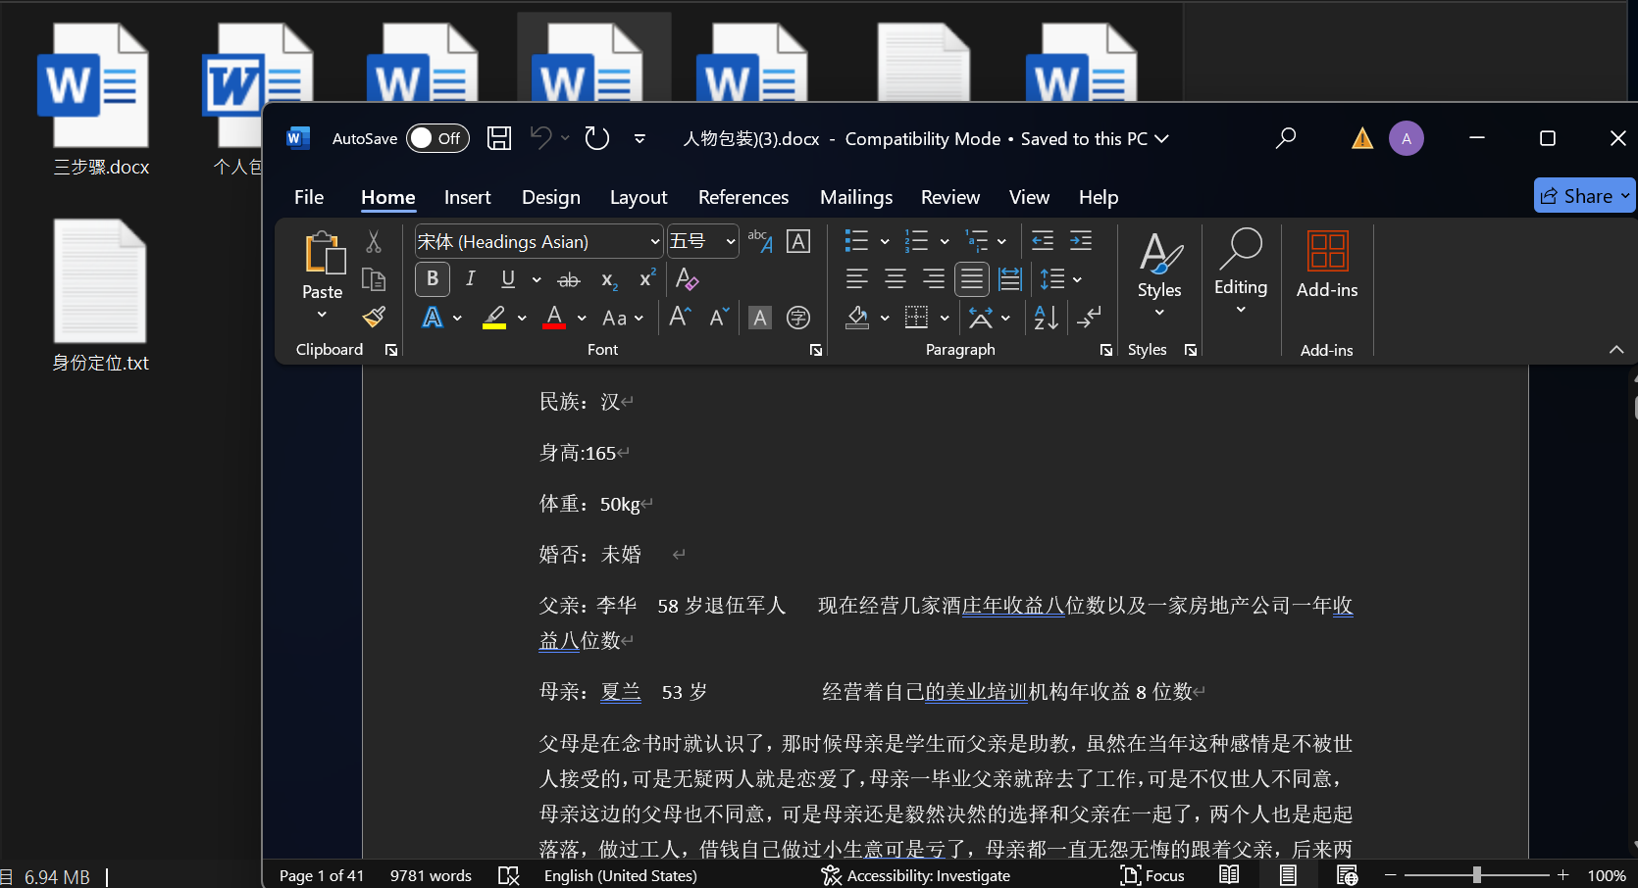Expand the font size dropdown
Image resolution: width=1638 pixels, height=888 pixels.
[730, 241]
